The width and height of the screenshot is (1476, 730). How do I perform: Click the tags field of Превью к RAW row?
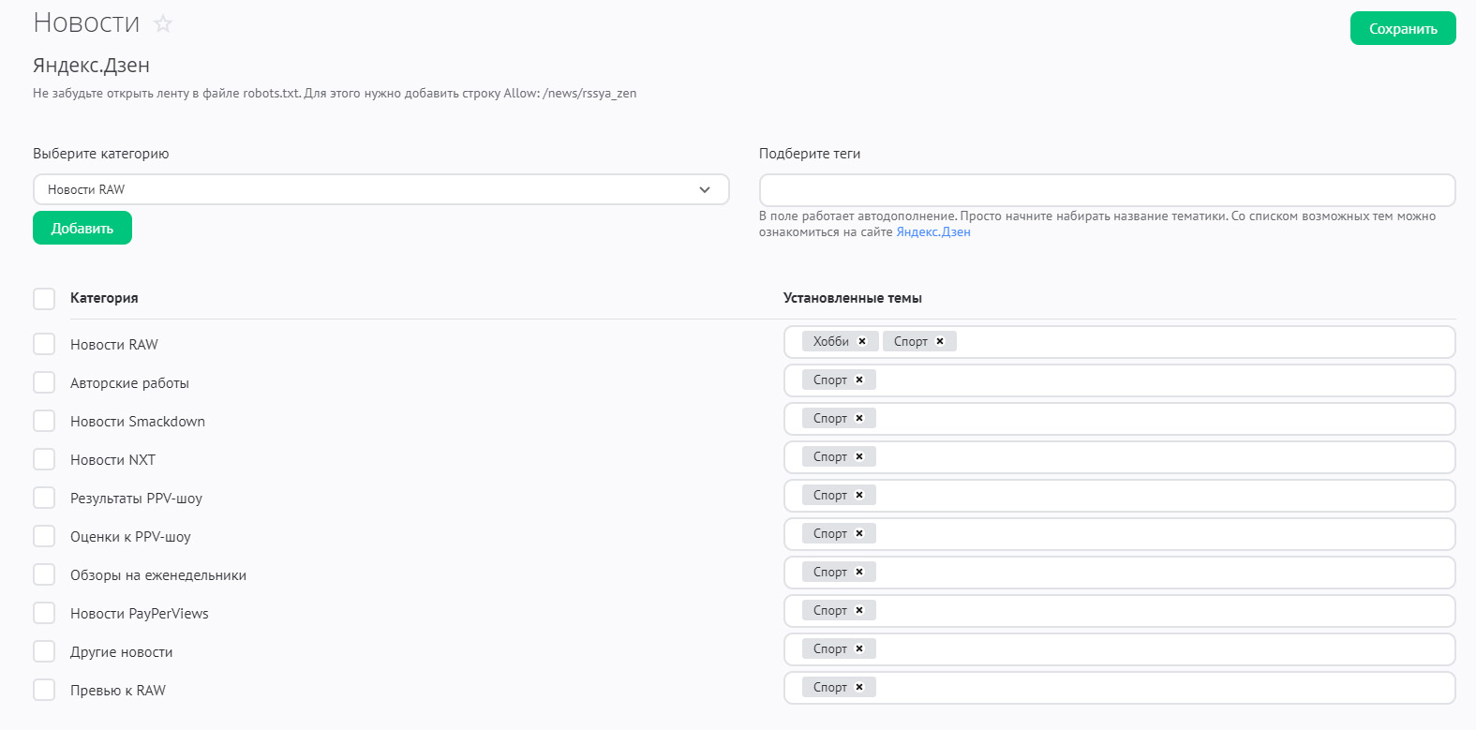click(x=1119, y=688)
